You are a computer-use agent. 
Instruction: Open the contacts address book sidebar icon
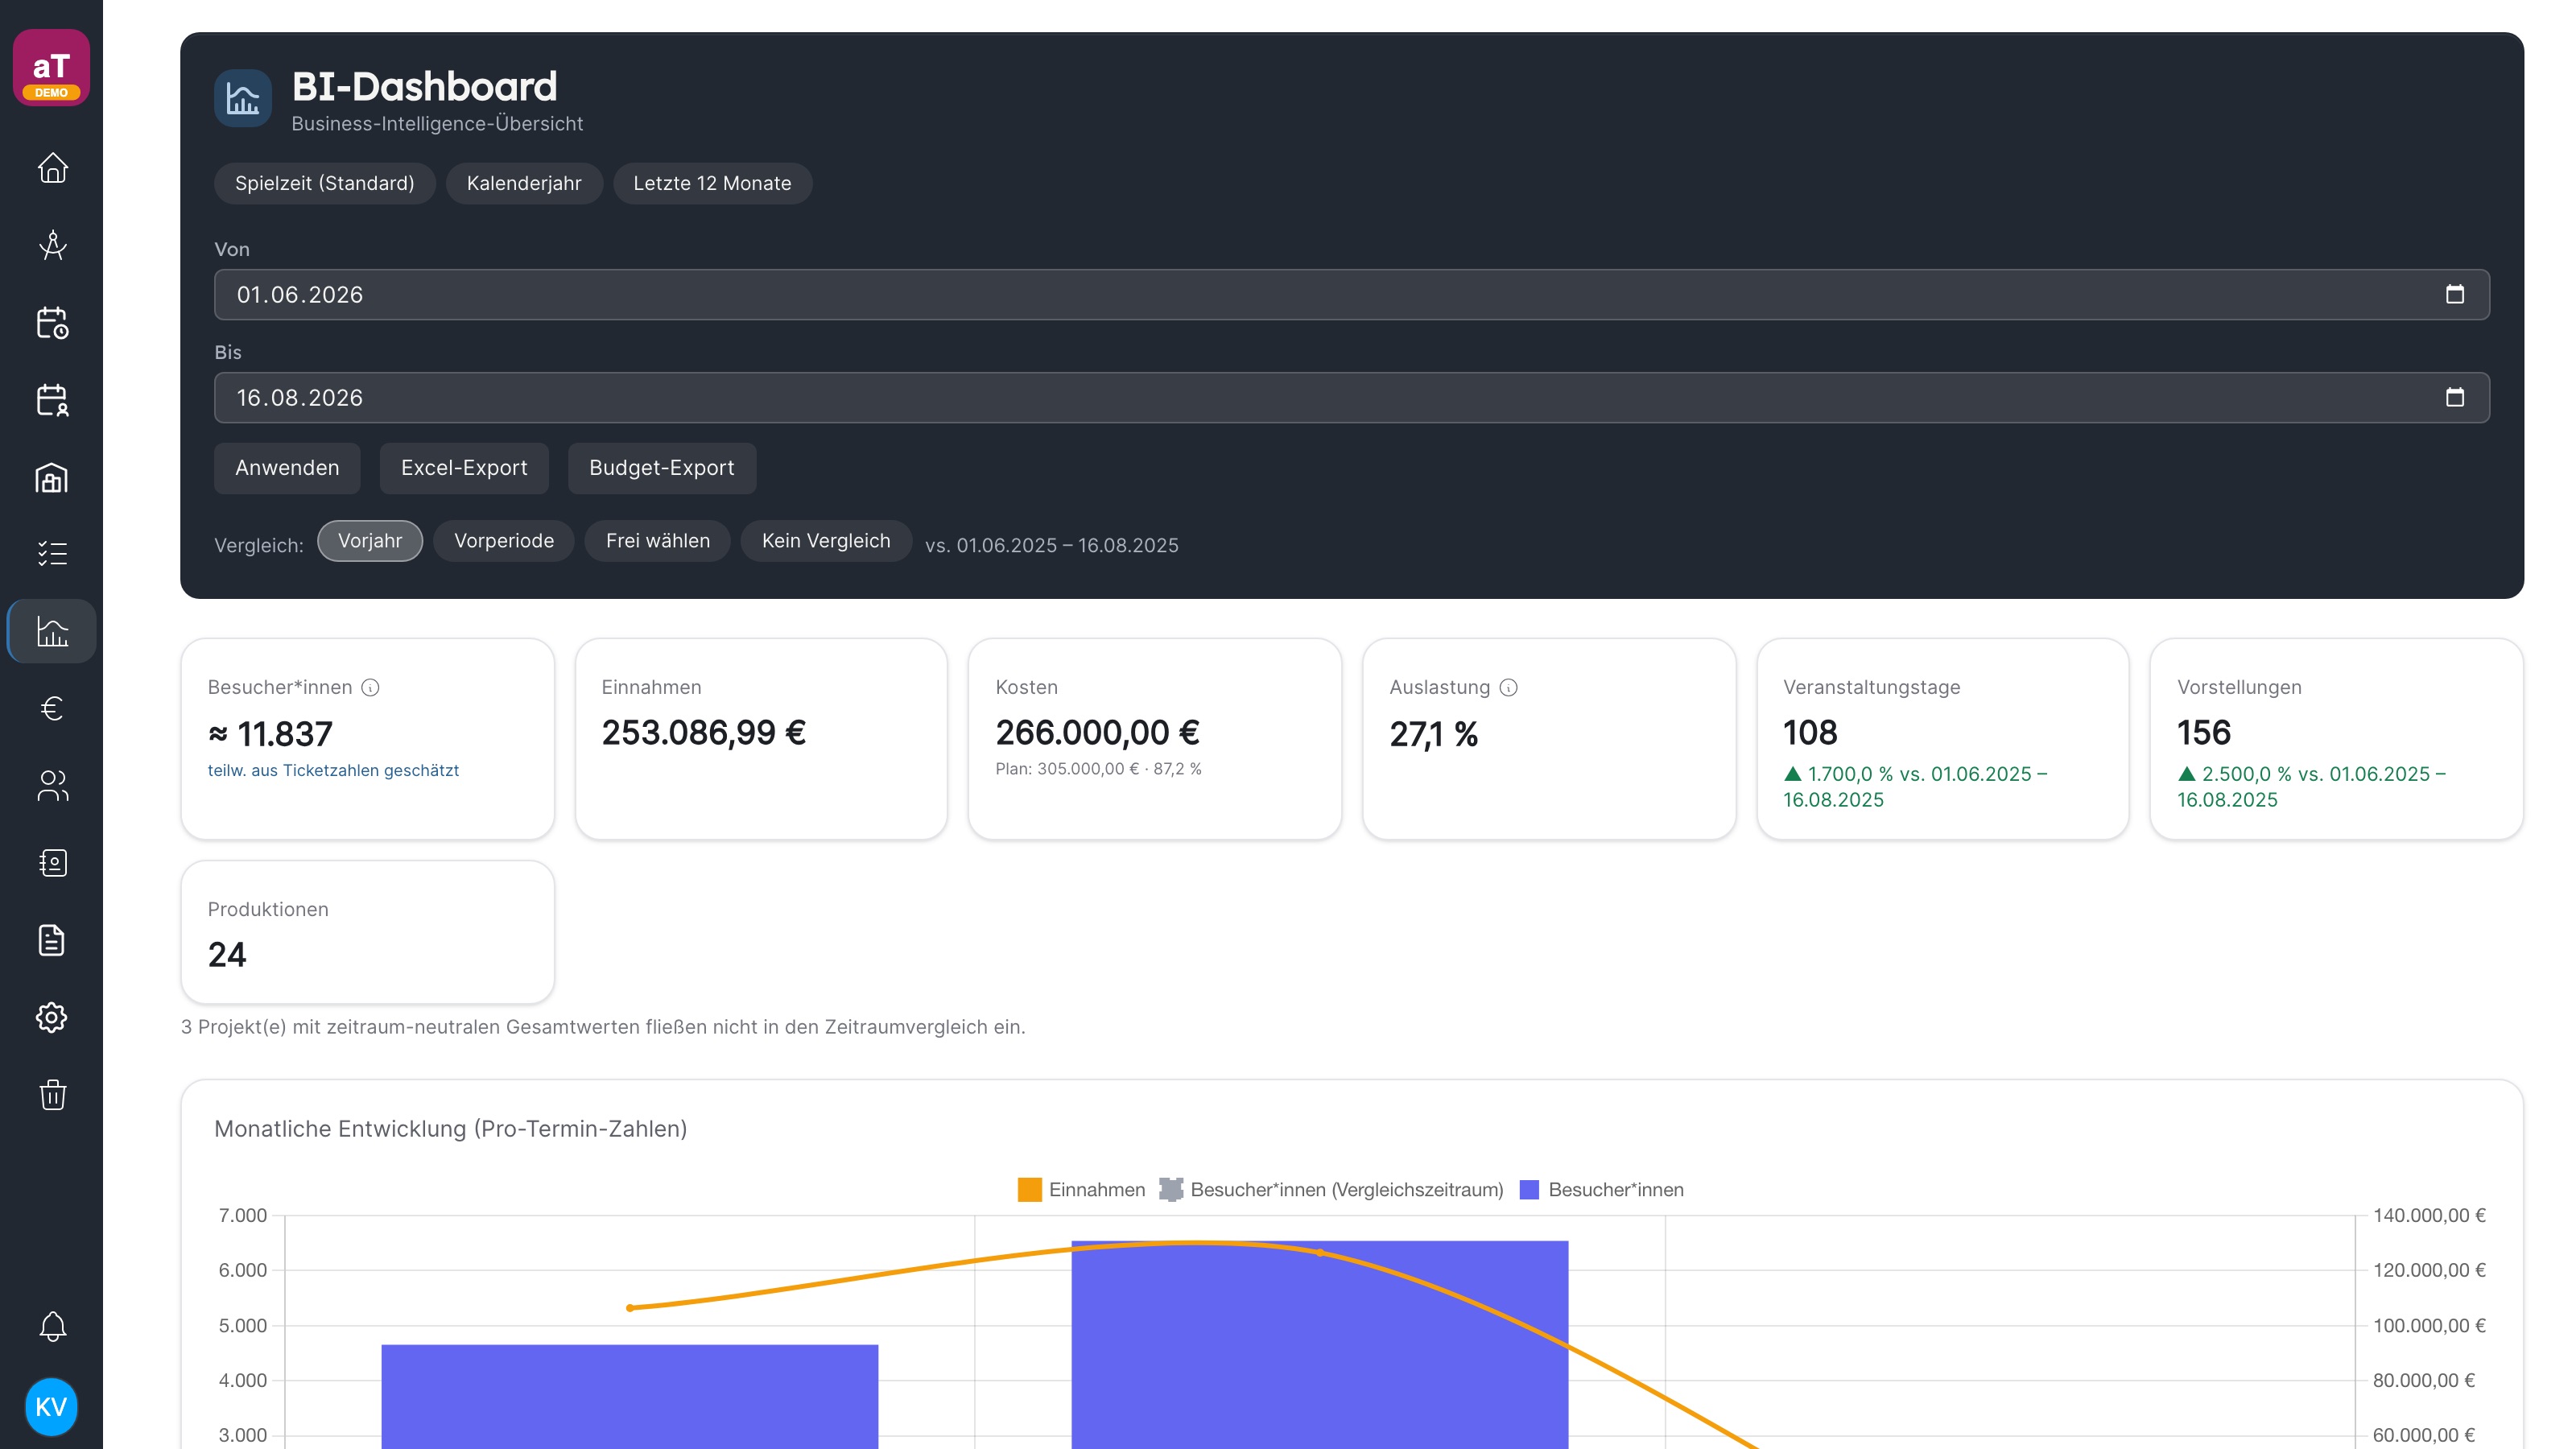point(52,863)
